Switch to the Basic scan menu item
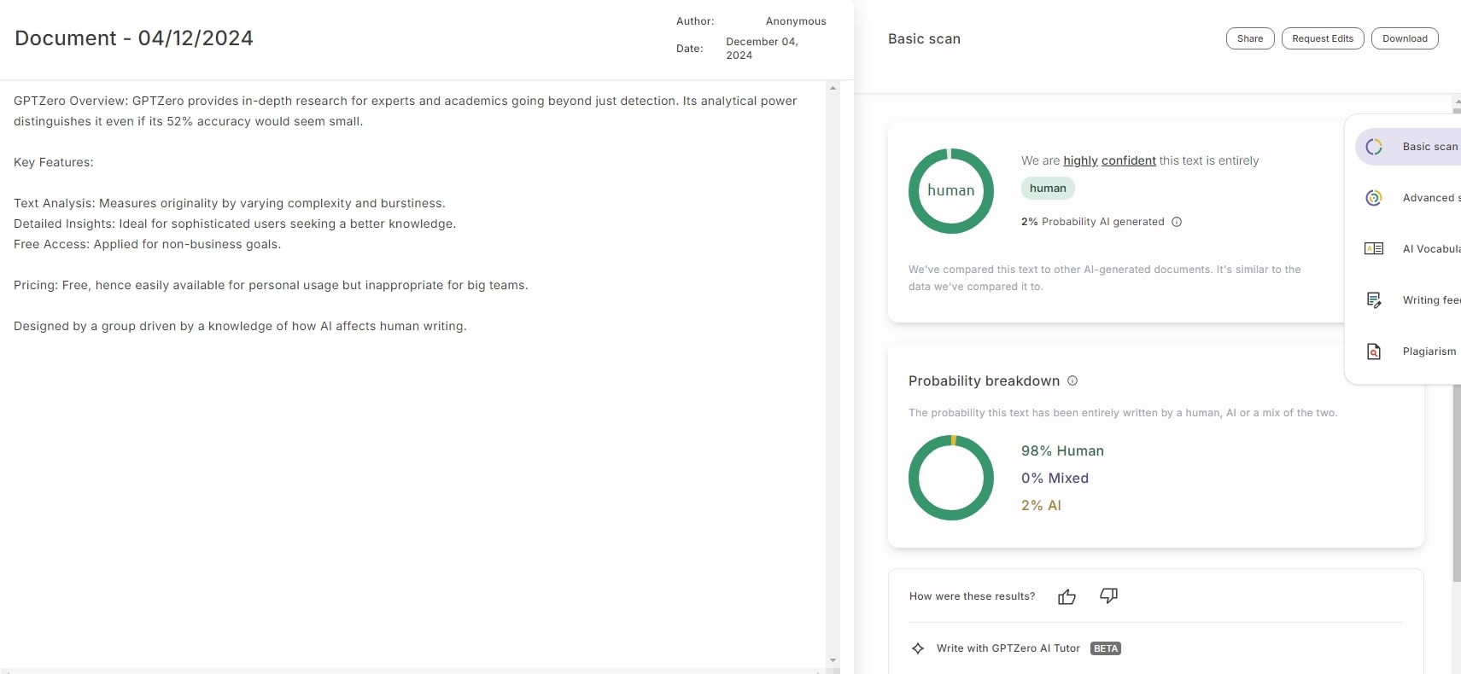1461x674 pixels. (1429, 147)
